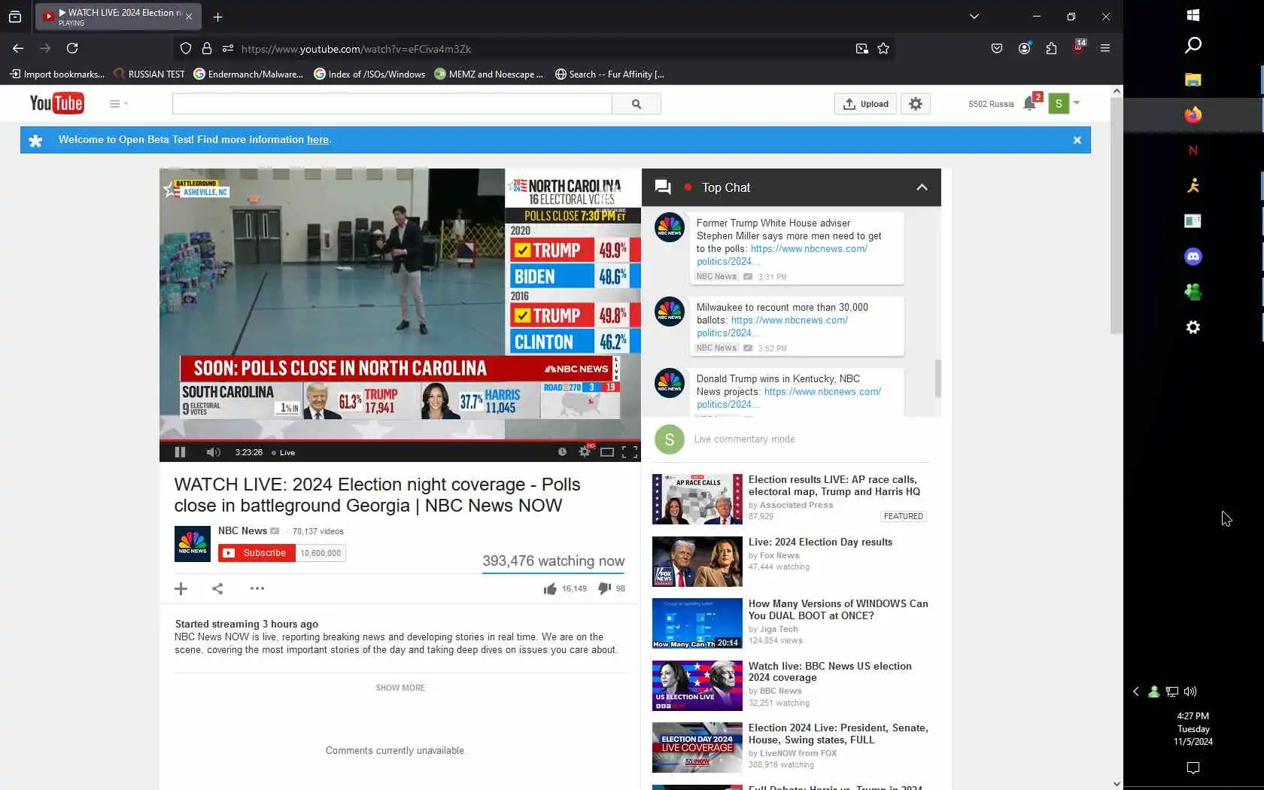View site security padlock info
This screenshot has width=1264, height=790.
click(x=207, y=49)
